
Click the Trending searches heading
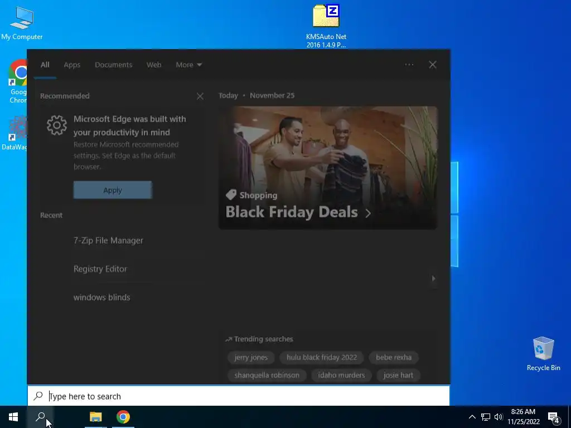[x=263, y=339]
